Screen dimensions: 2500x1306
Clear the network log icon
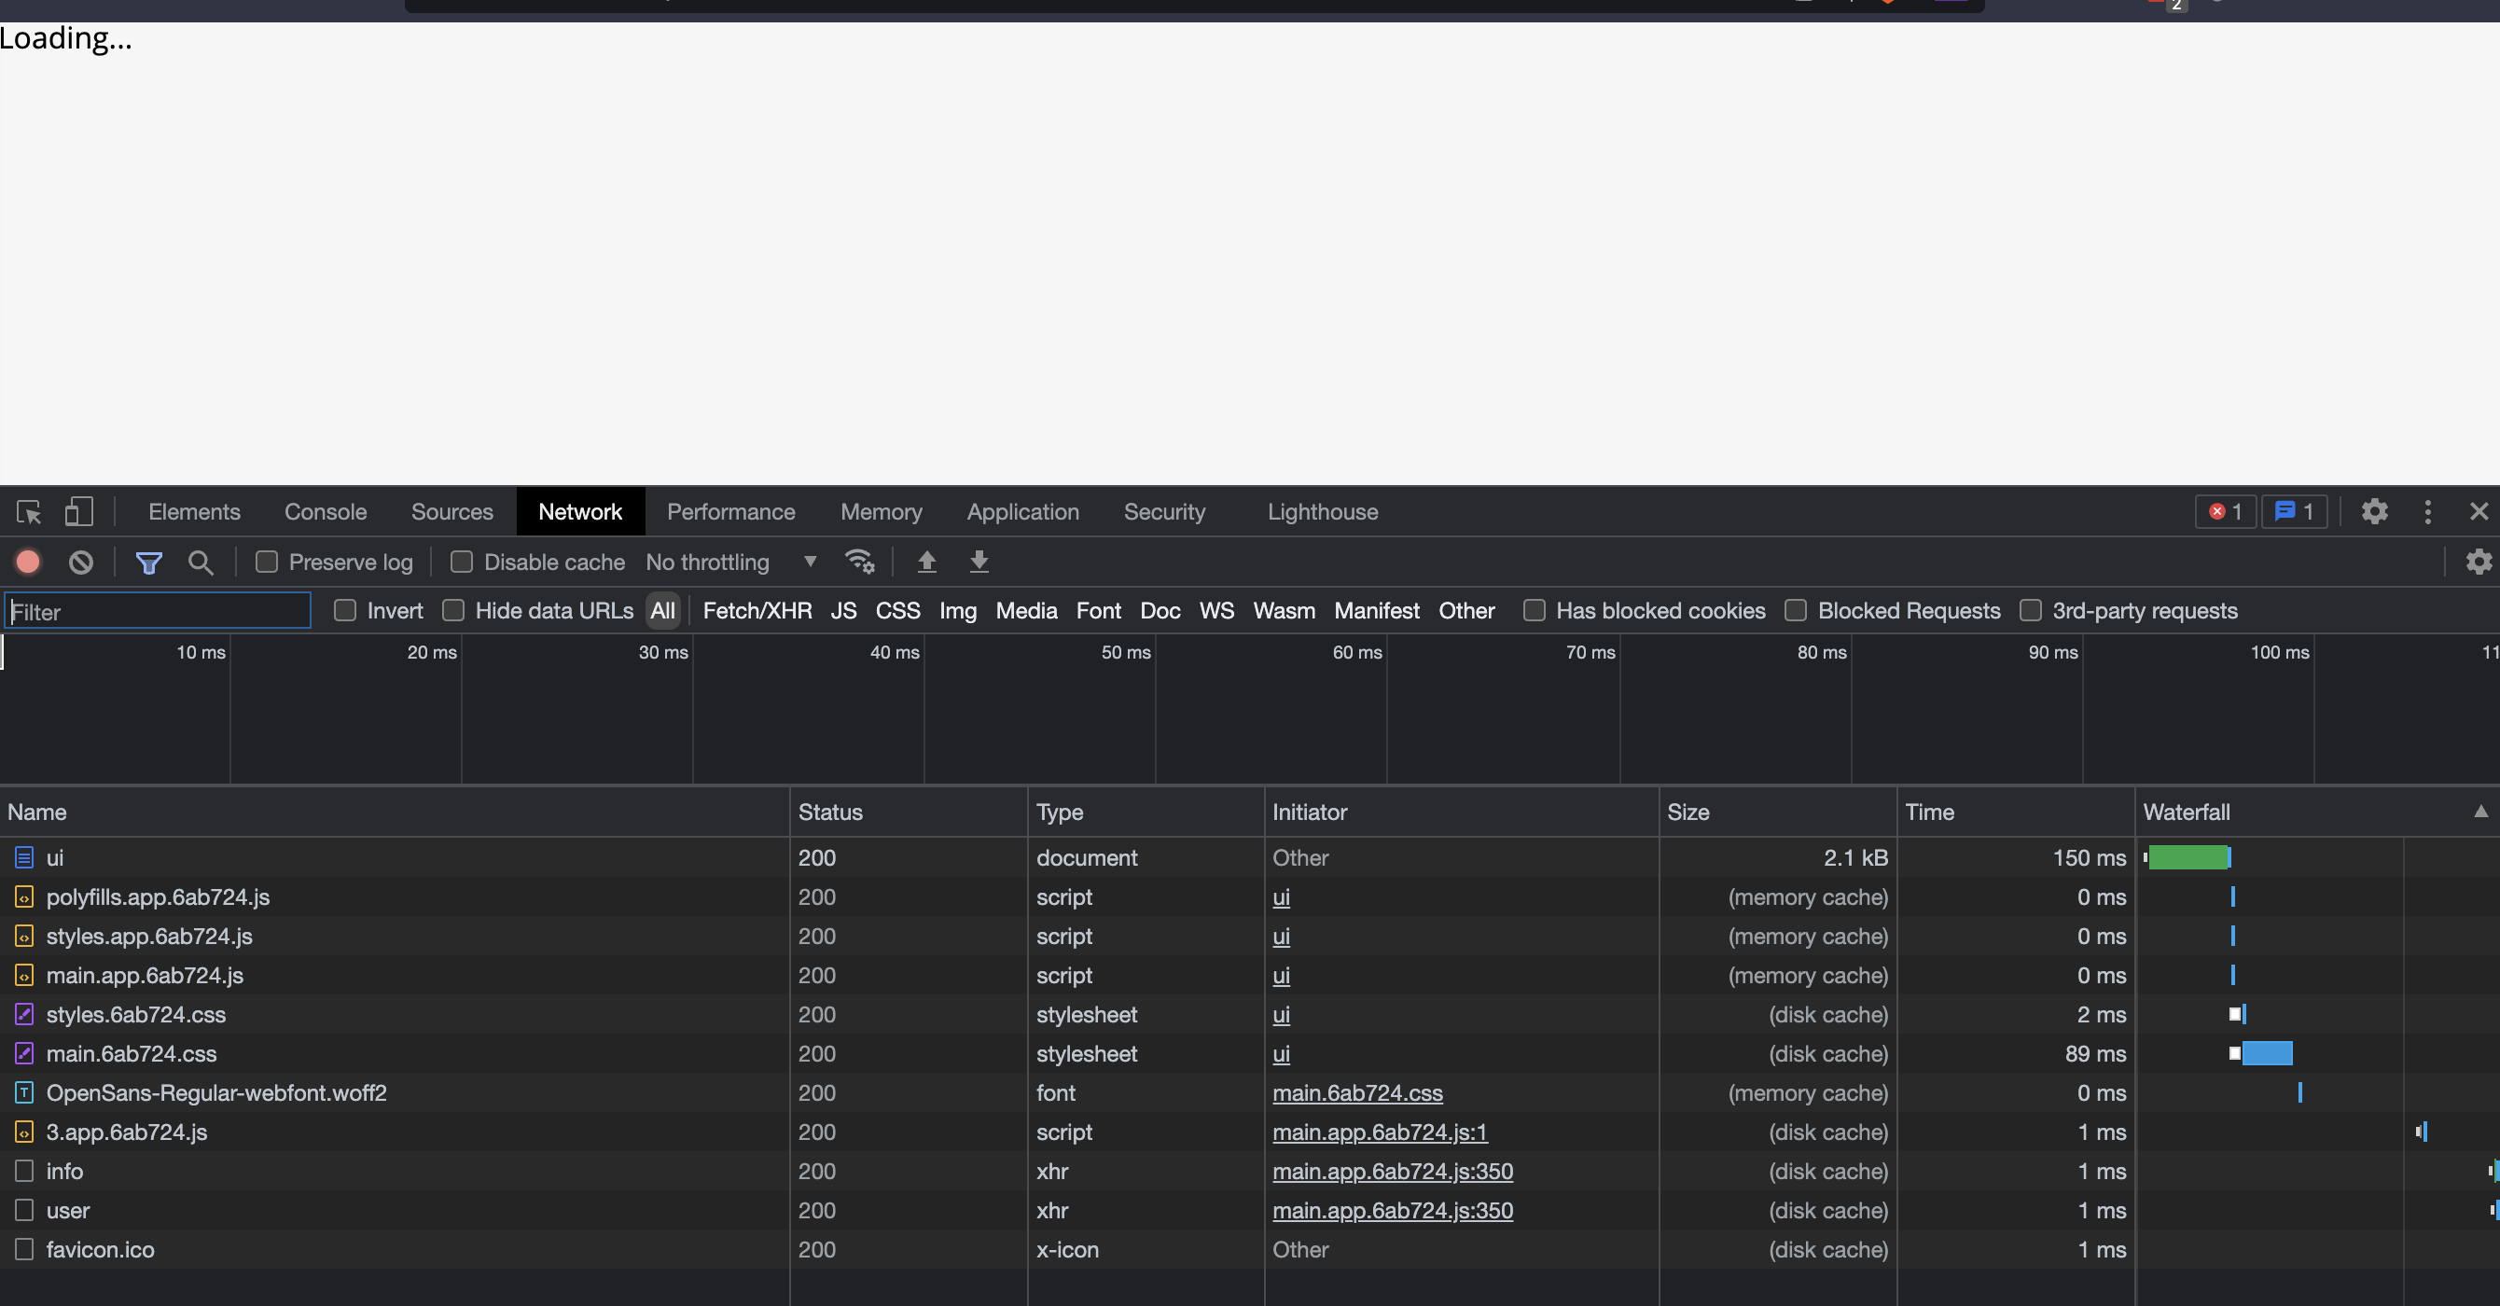click(81, 562)
